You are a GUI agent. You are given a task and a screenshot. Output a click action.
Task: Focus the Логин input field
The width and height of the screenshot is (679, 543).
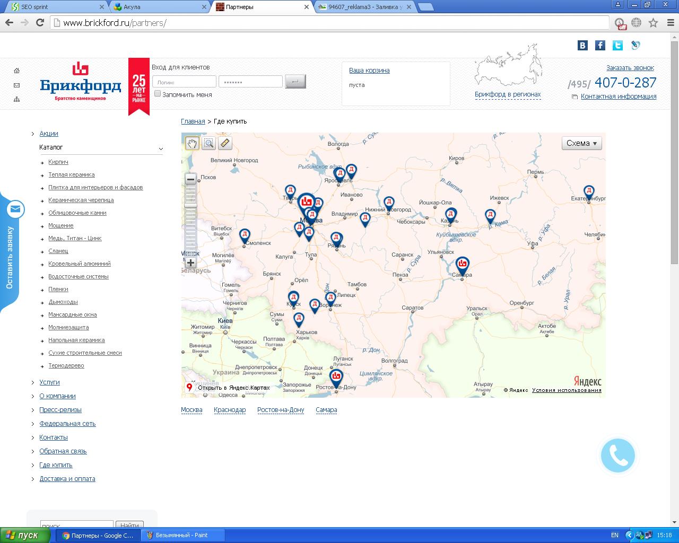(x=184, y=82)
